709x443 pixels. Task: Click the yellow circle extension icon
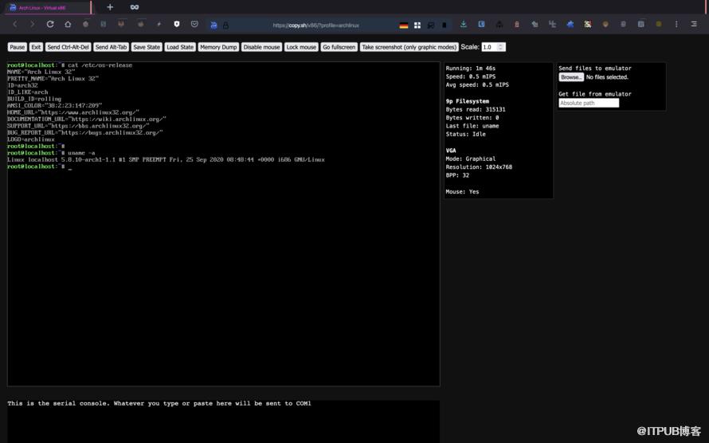(x=659, y=25)
